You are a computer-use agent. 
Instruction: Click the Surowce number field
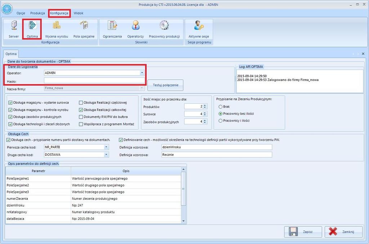pos(194,114)
